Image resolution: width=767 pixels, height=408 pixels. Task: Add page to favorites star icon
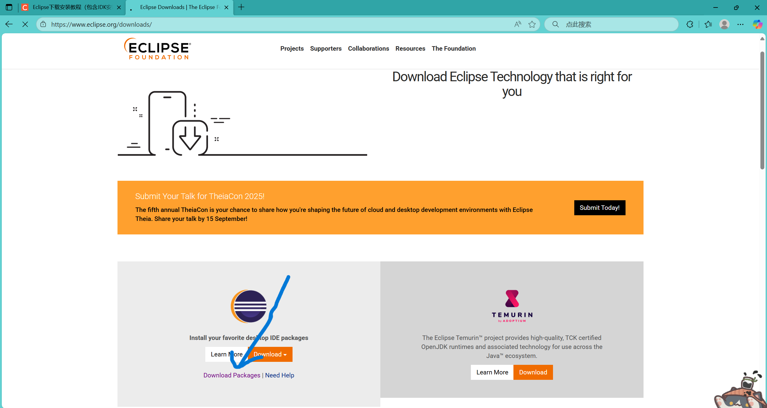click(x=532, y=24)
